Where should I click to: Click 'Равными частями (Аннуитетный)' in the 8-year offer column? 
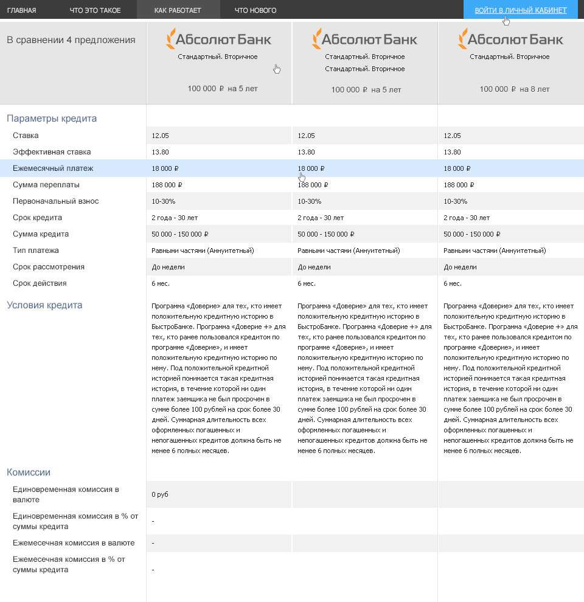point(495,251)
